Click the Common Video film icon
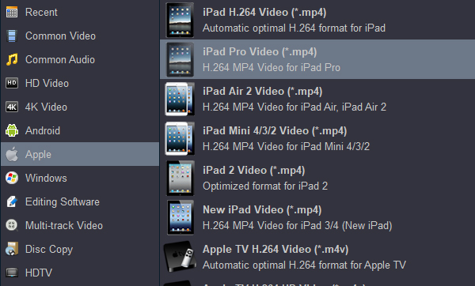This screenshot has height=286, width=475. pos(12,36)
